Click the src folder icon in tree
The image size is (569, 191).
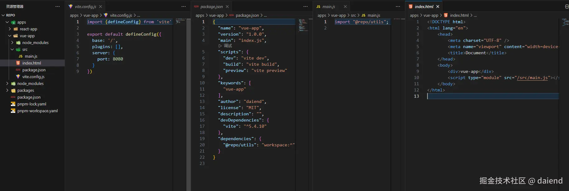[x=18, y=50]
